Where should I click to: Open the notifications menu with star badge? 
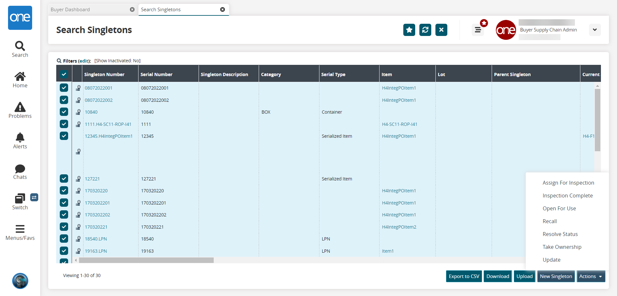(478, 30)
